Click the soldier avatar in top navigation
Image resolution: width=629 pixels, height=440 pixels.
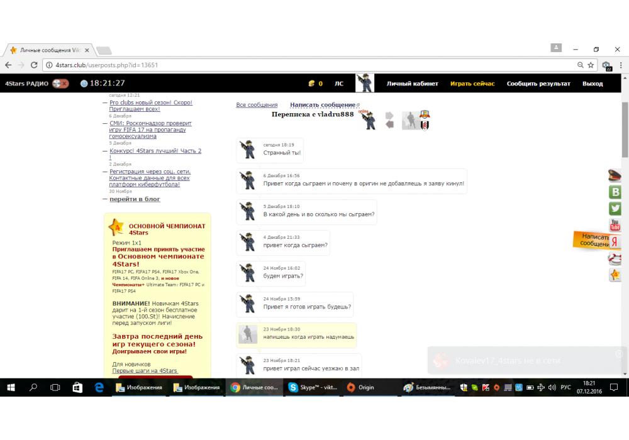pyautogui.click(x=365, y=83)
